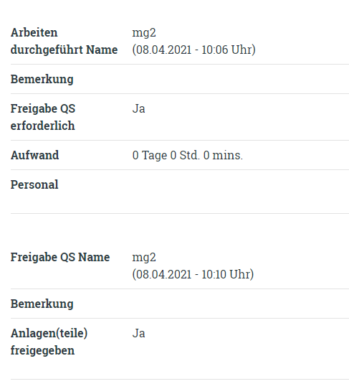
Task: Click the empty Personal value area
Action: click(x=240, y=192)
